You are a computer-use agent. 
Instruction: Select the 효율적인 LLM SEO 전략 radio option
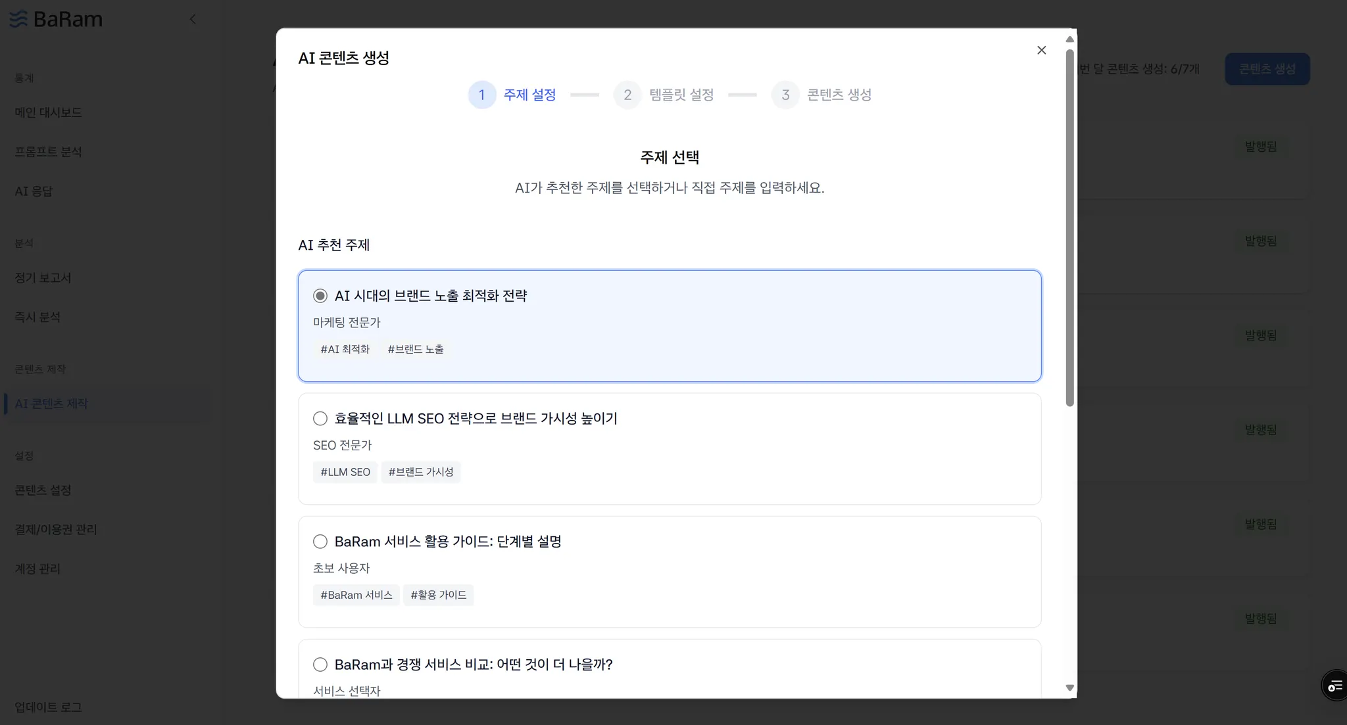click(320, 419)
